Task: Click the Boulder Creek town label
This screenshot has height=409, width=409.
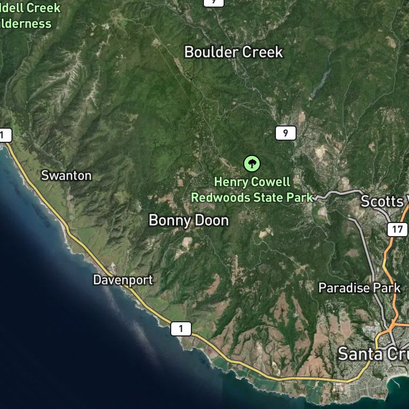Action: tap(233, 52)
